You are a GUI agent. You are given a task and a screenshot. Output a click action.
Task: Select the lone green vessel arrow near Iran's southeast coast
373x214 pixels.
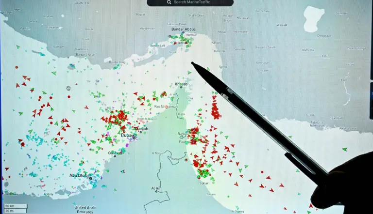(345, 150)
